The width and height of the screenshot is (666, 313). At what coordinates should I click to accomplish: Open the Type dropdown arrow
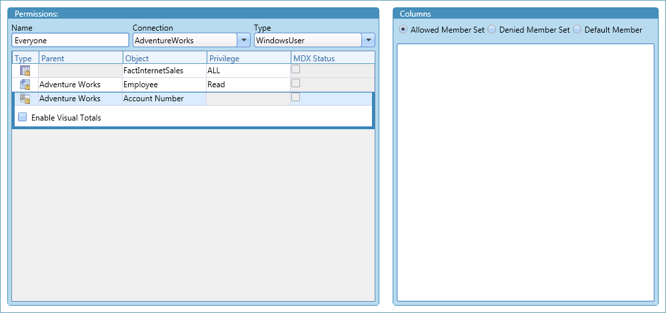[x=368, y=41]
